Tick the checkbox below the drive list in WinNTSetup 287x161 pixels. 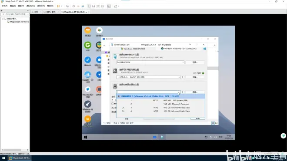pos(112,104)
